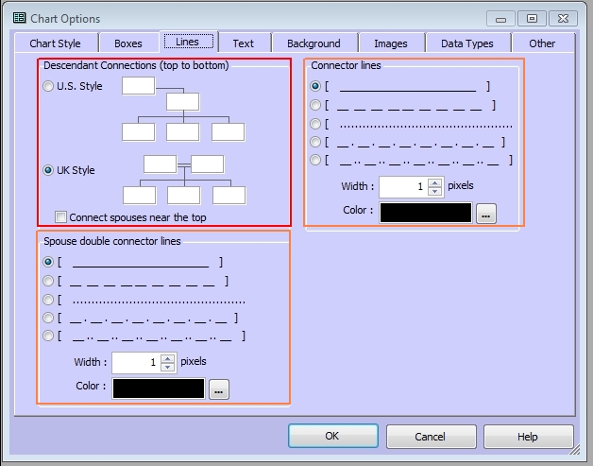Click the UK Style diagram preview
This screenshot has height=466, width=593.
[184, 180]
